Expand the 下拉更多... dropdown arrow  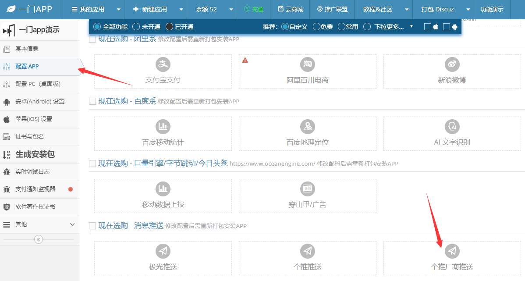pos(411,26)
